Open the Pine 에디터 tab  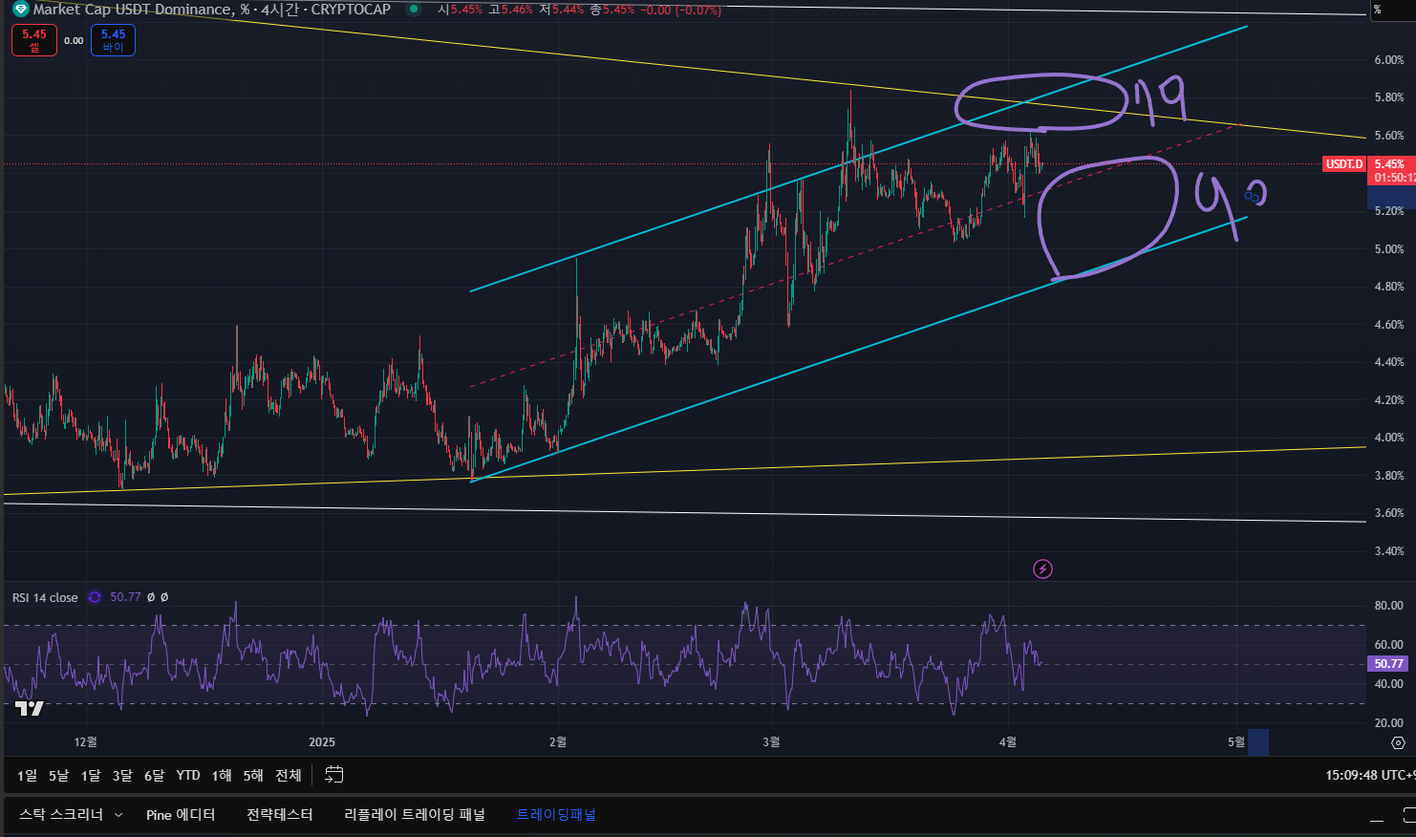[x=181, y=815]
